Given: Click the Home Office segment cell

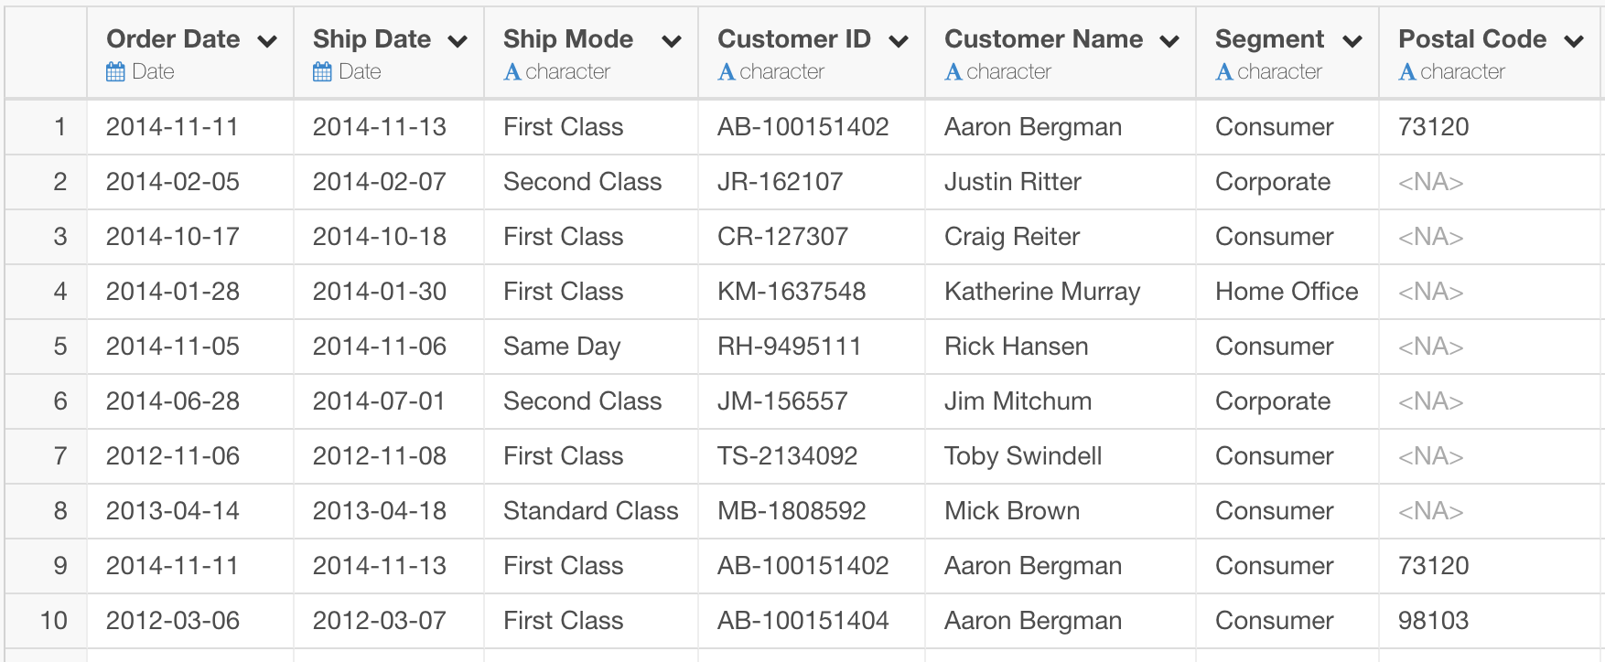Looking at the screenshot, I should click(1287, 292).
